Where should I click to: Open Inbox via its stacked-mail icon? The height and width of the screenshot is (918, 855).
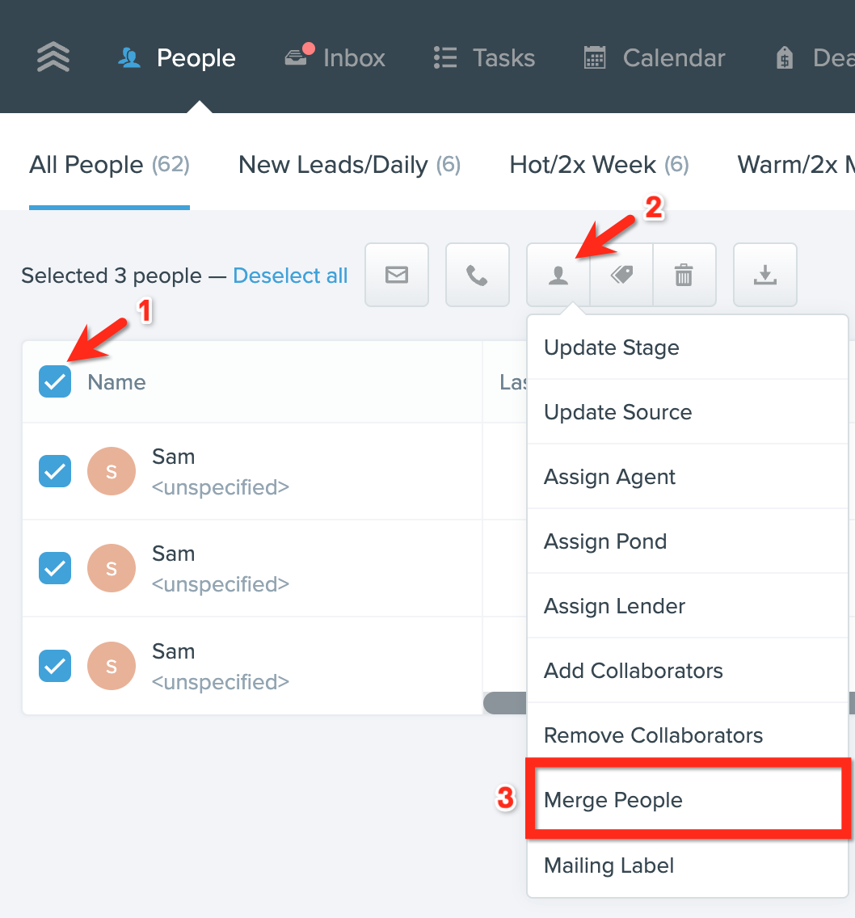297,57
